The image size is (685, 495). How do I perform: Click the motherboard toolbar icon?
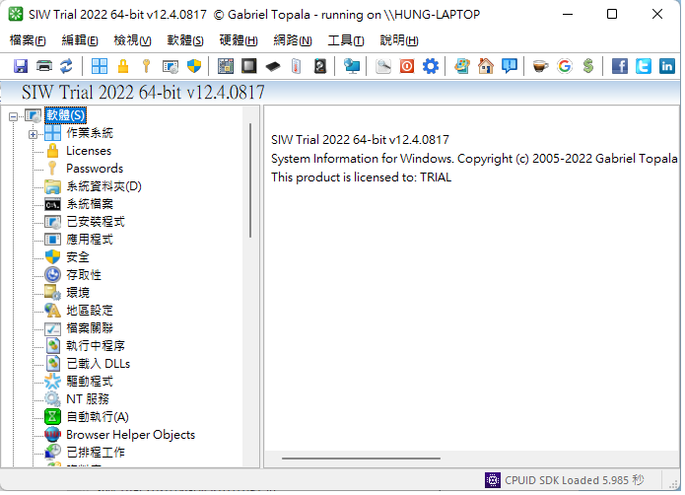pos(226,66)
